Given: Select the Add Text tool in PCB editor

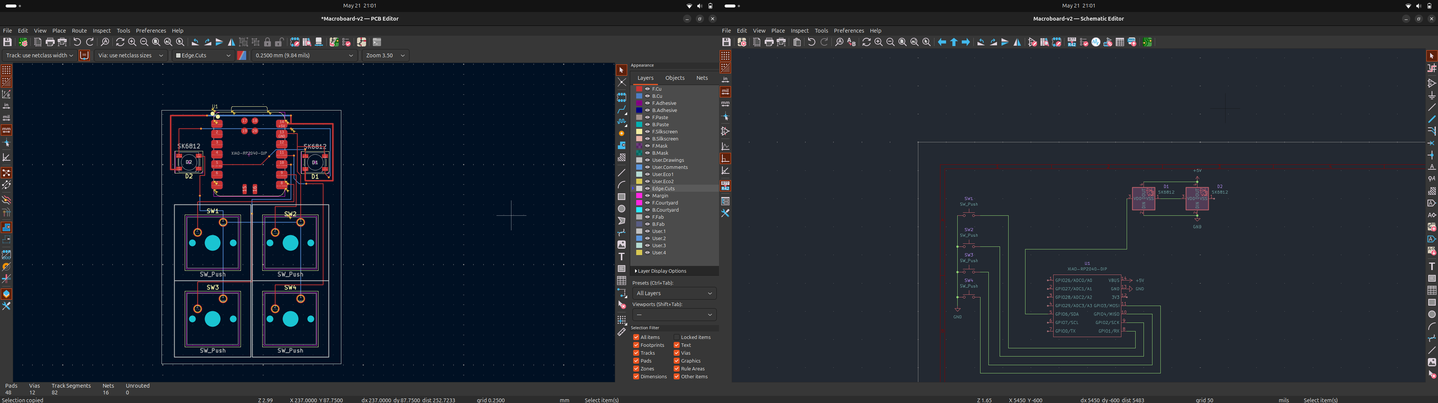Looking at the screenshot, I should [621, 257].
